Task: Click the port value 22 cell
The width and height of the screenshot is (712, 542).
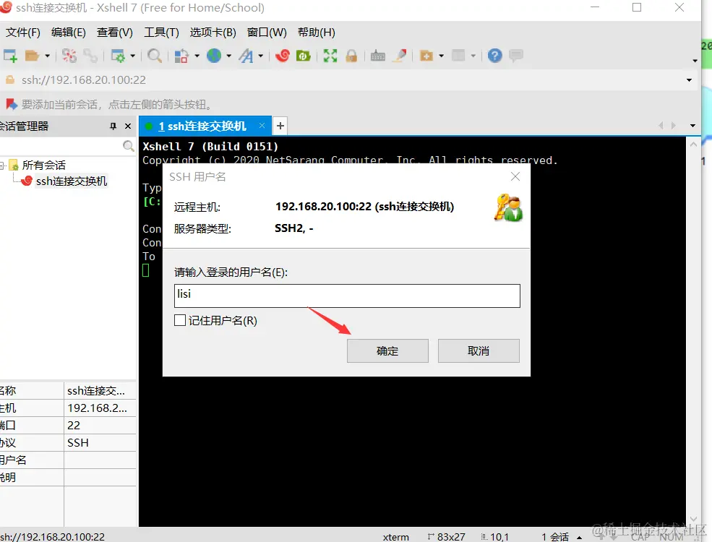Action: [x=100, y=426]
